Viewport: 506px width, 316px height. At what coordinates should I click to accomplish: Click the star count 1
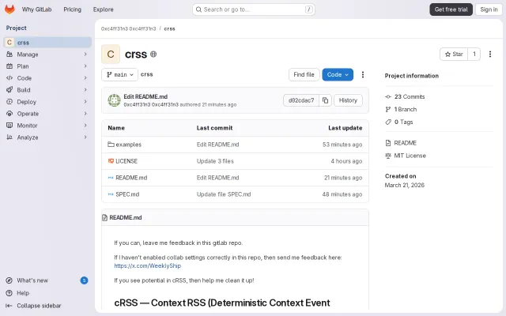tap(474, 55)
